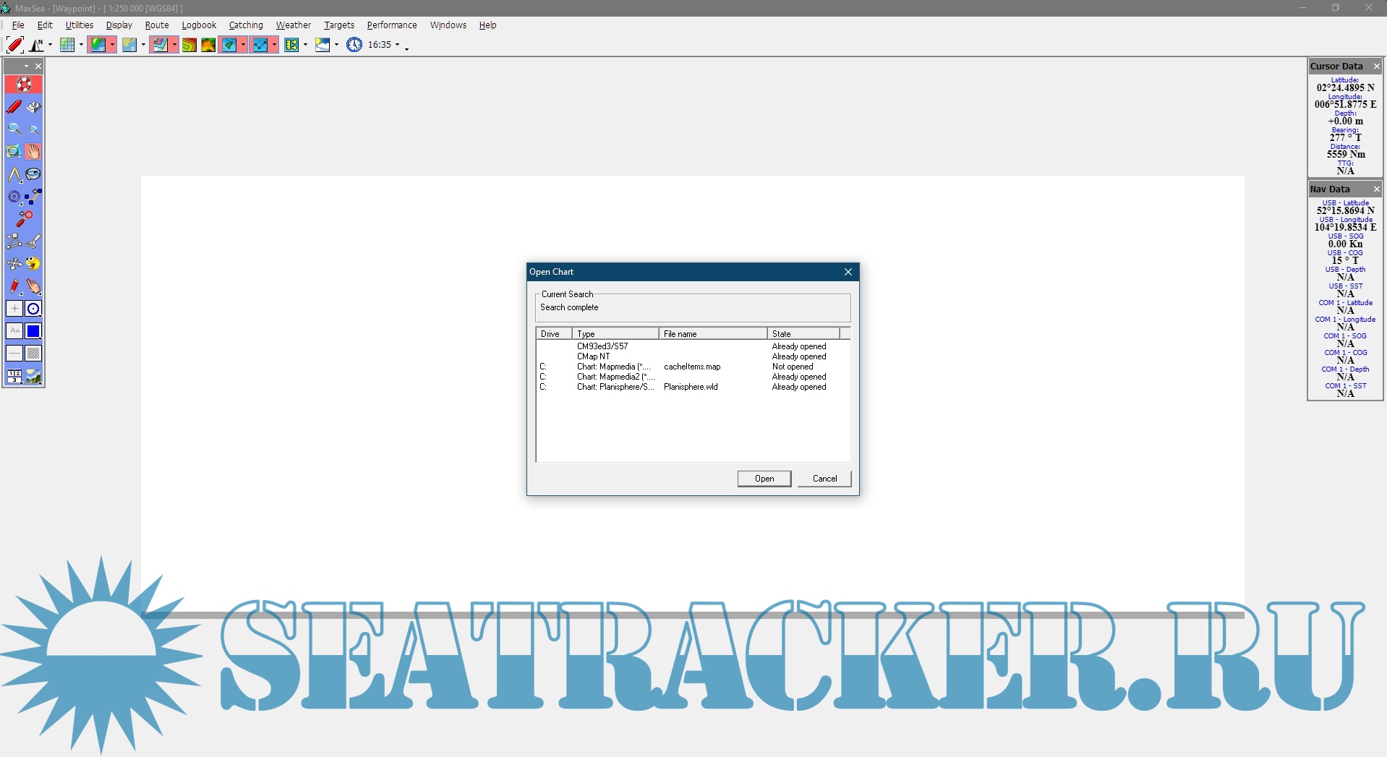Click the Open button in dialog

click(764, 479)
